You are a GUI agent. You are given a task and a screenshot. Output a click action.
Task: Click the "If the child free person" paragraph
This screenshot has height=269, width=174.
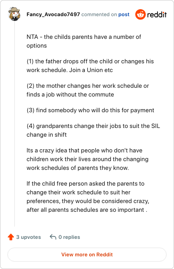click(x=88, y=197)
